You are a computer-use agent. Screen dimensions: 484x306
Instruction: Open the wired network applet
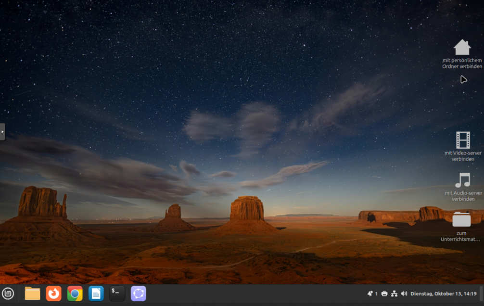pyautogui.click(x=394, y=293)
